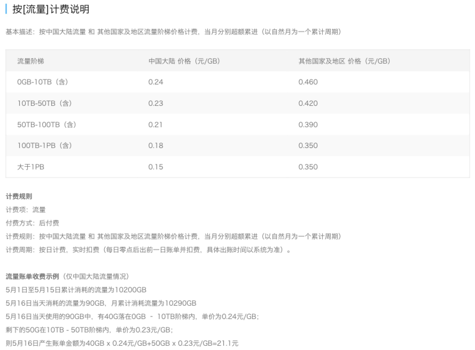Click the 0GB-10TB（含）tier cell
475x350 pixels.
[43, 82]
